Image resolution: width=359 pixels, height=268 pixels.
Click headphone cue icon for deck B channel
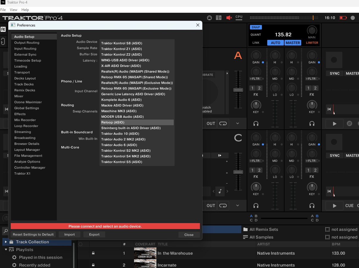coord(312,123)
